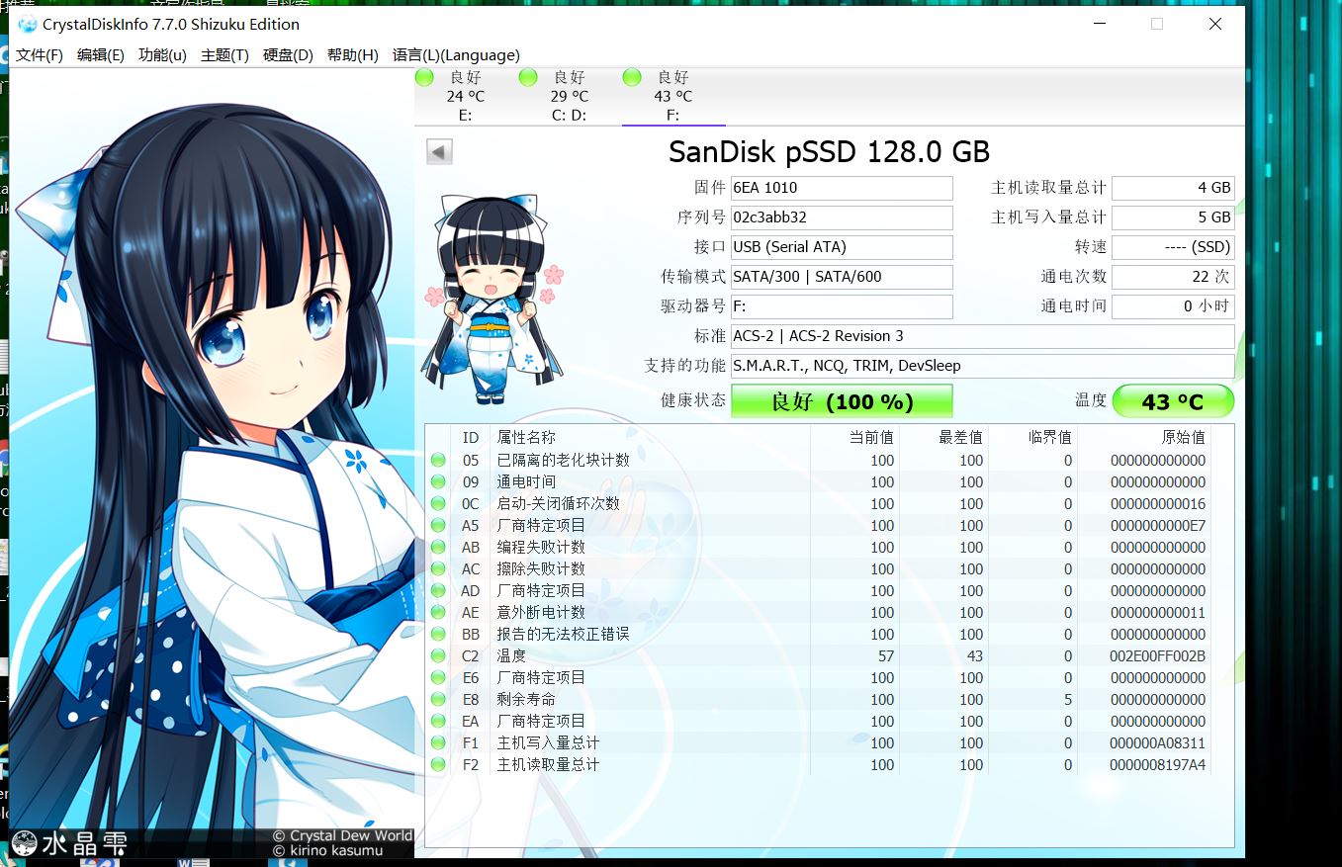Open the 语言(L)(Language) menu

click(456, 55)
